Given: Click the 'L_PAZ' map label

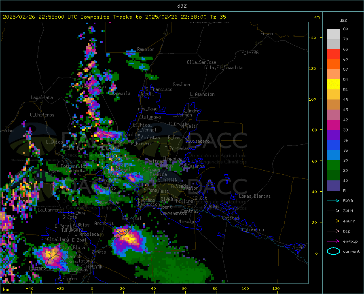Looking at the screenshot, I should tap(300, 247).
